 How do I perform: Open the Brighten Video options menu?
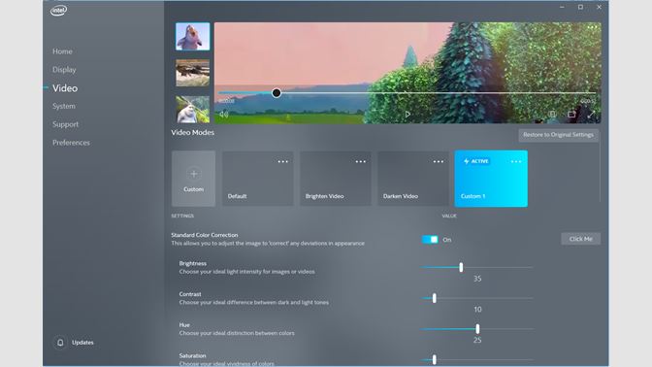(361, 161)
